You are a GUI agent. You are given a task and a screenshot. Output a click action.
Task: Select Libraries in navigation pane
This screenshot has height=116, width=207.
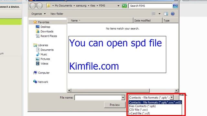tap(40, 45)
